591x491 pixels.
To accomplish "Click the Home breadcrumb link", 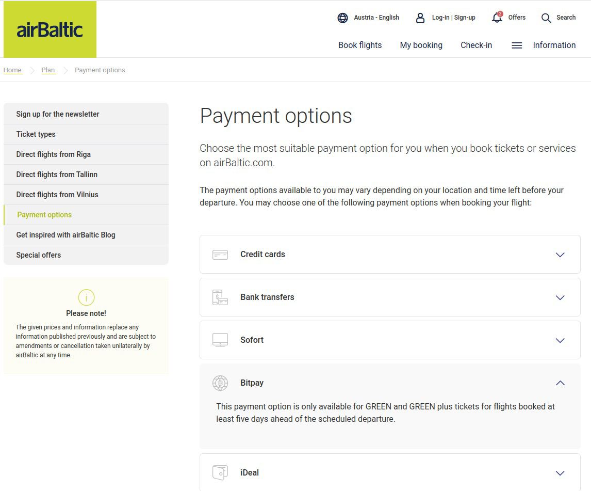I will point(12,70).
